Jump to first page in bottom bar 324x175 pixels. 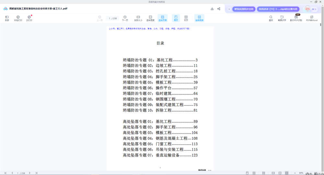[x=6, y=173]
